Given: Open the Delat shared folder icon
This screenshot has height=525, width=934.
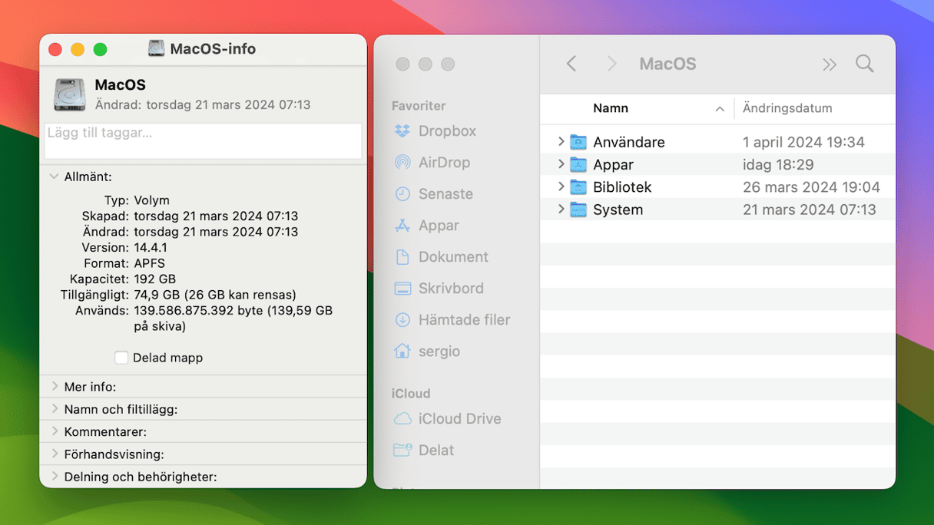Looking at the screenshot, I should tap(402, 451).
